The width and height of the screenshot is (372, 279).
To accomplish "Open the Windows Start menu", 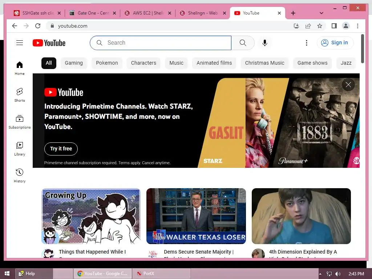I will (7, 274).
